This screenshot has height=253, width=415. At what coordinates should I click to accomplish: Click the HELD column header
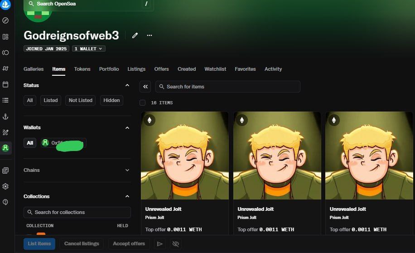pos(122,226)
